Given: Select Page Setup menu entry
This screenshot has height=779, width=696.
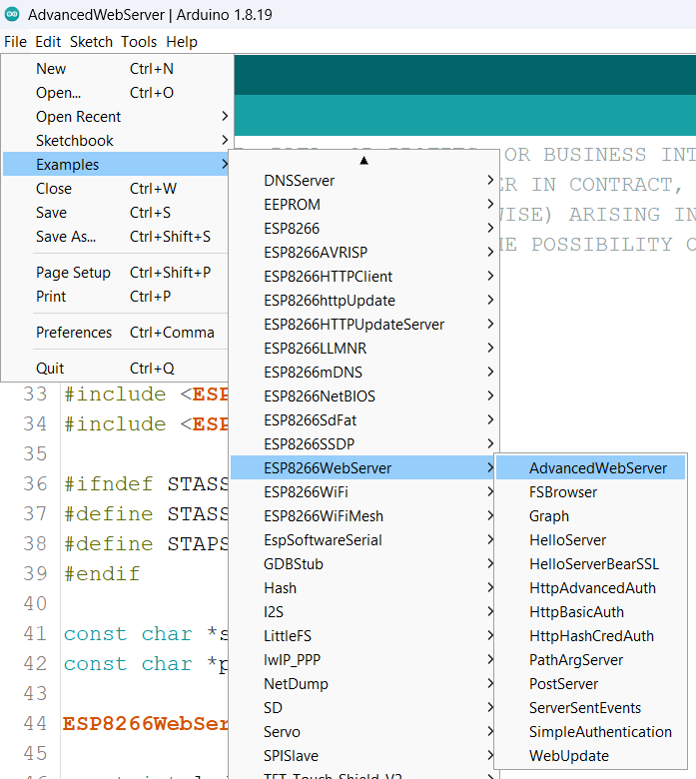Looking at the screenshot, I should tap(116, 273).
